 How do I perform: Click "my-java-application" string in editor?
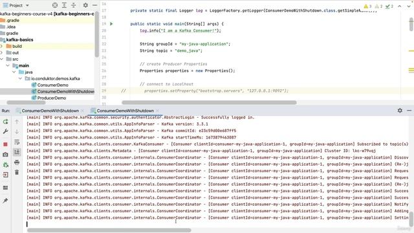[204, 44]
